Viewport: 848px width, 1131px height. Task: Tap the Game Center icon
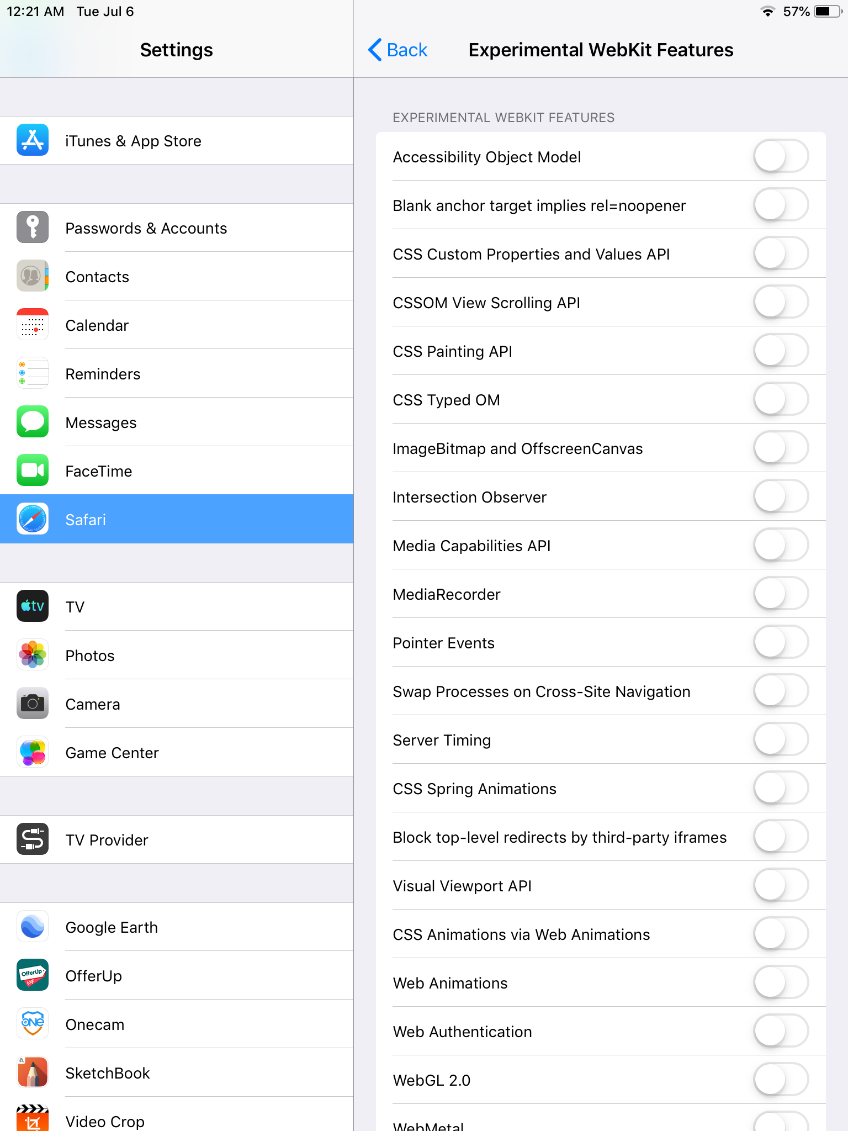pyautogui.click(x=33, y=752)
